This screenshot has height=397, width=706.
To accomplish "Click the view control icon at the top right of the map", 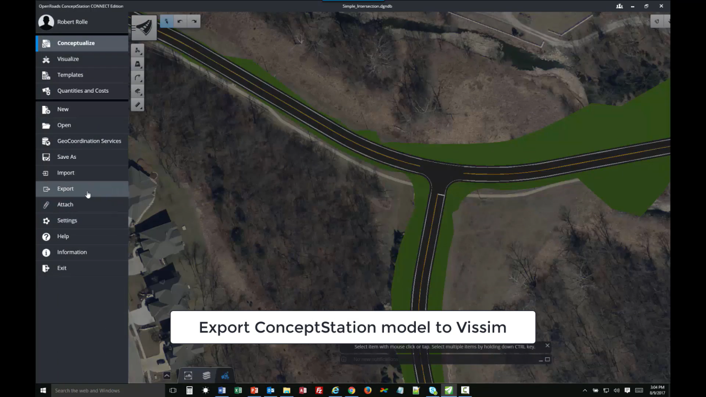I will (657, 22).
